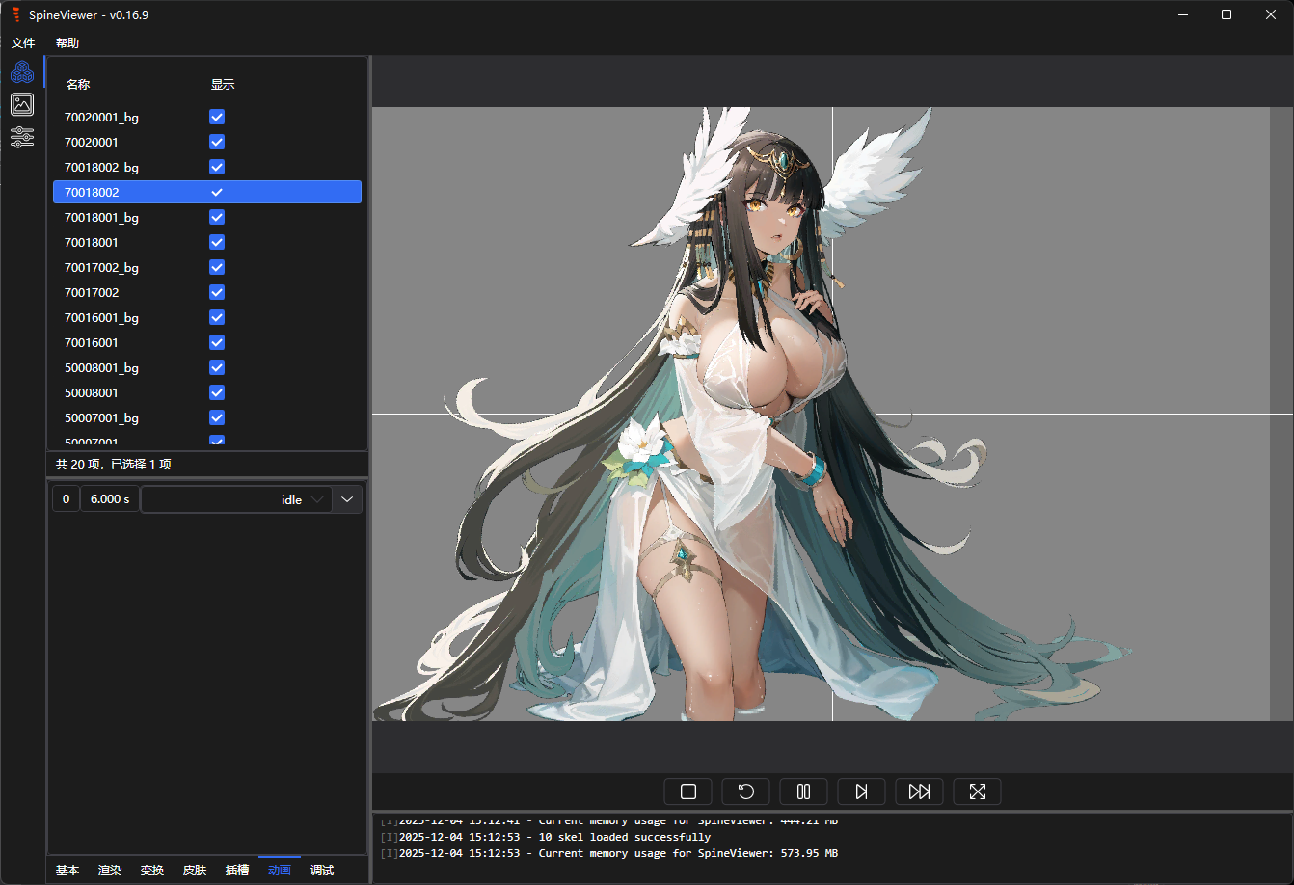Uncheck visibility of 70020001_bg
The width and height of the screenshot is (1294, 885).
point(217,117)
